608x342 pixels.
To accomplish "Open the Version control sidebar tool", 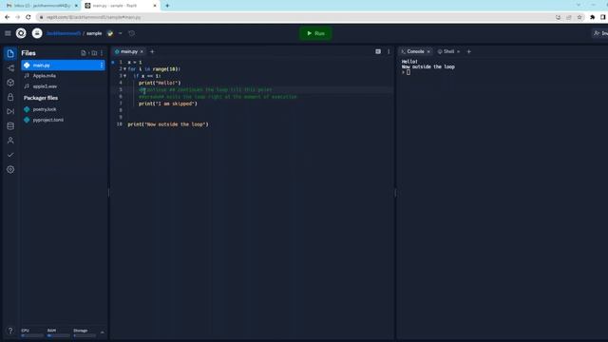I will coord(10,68).
